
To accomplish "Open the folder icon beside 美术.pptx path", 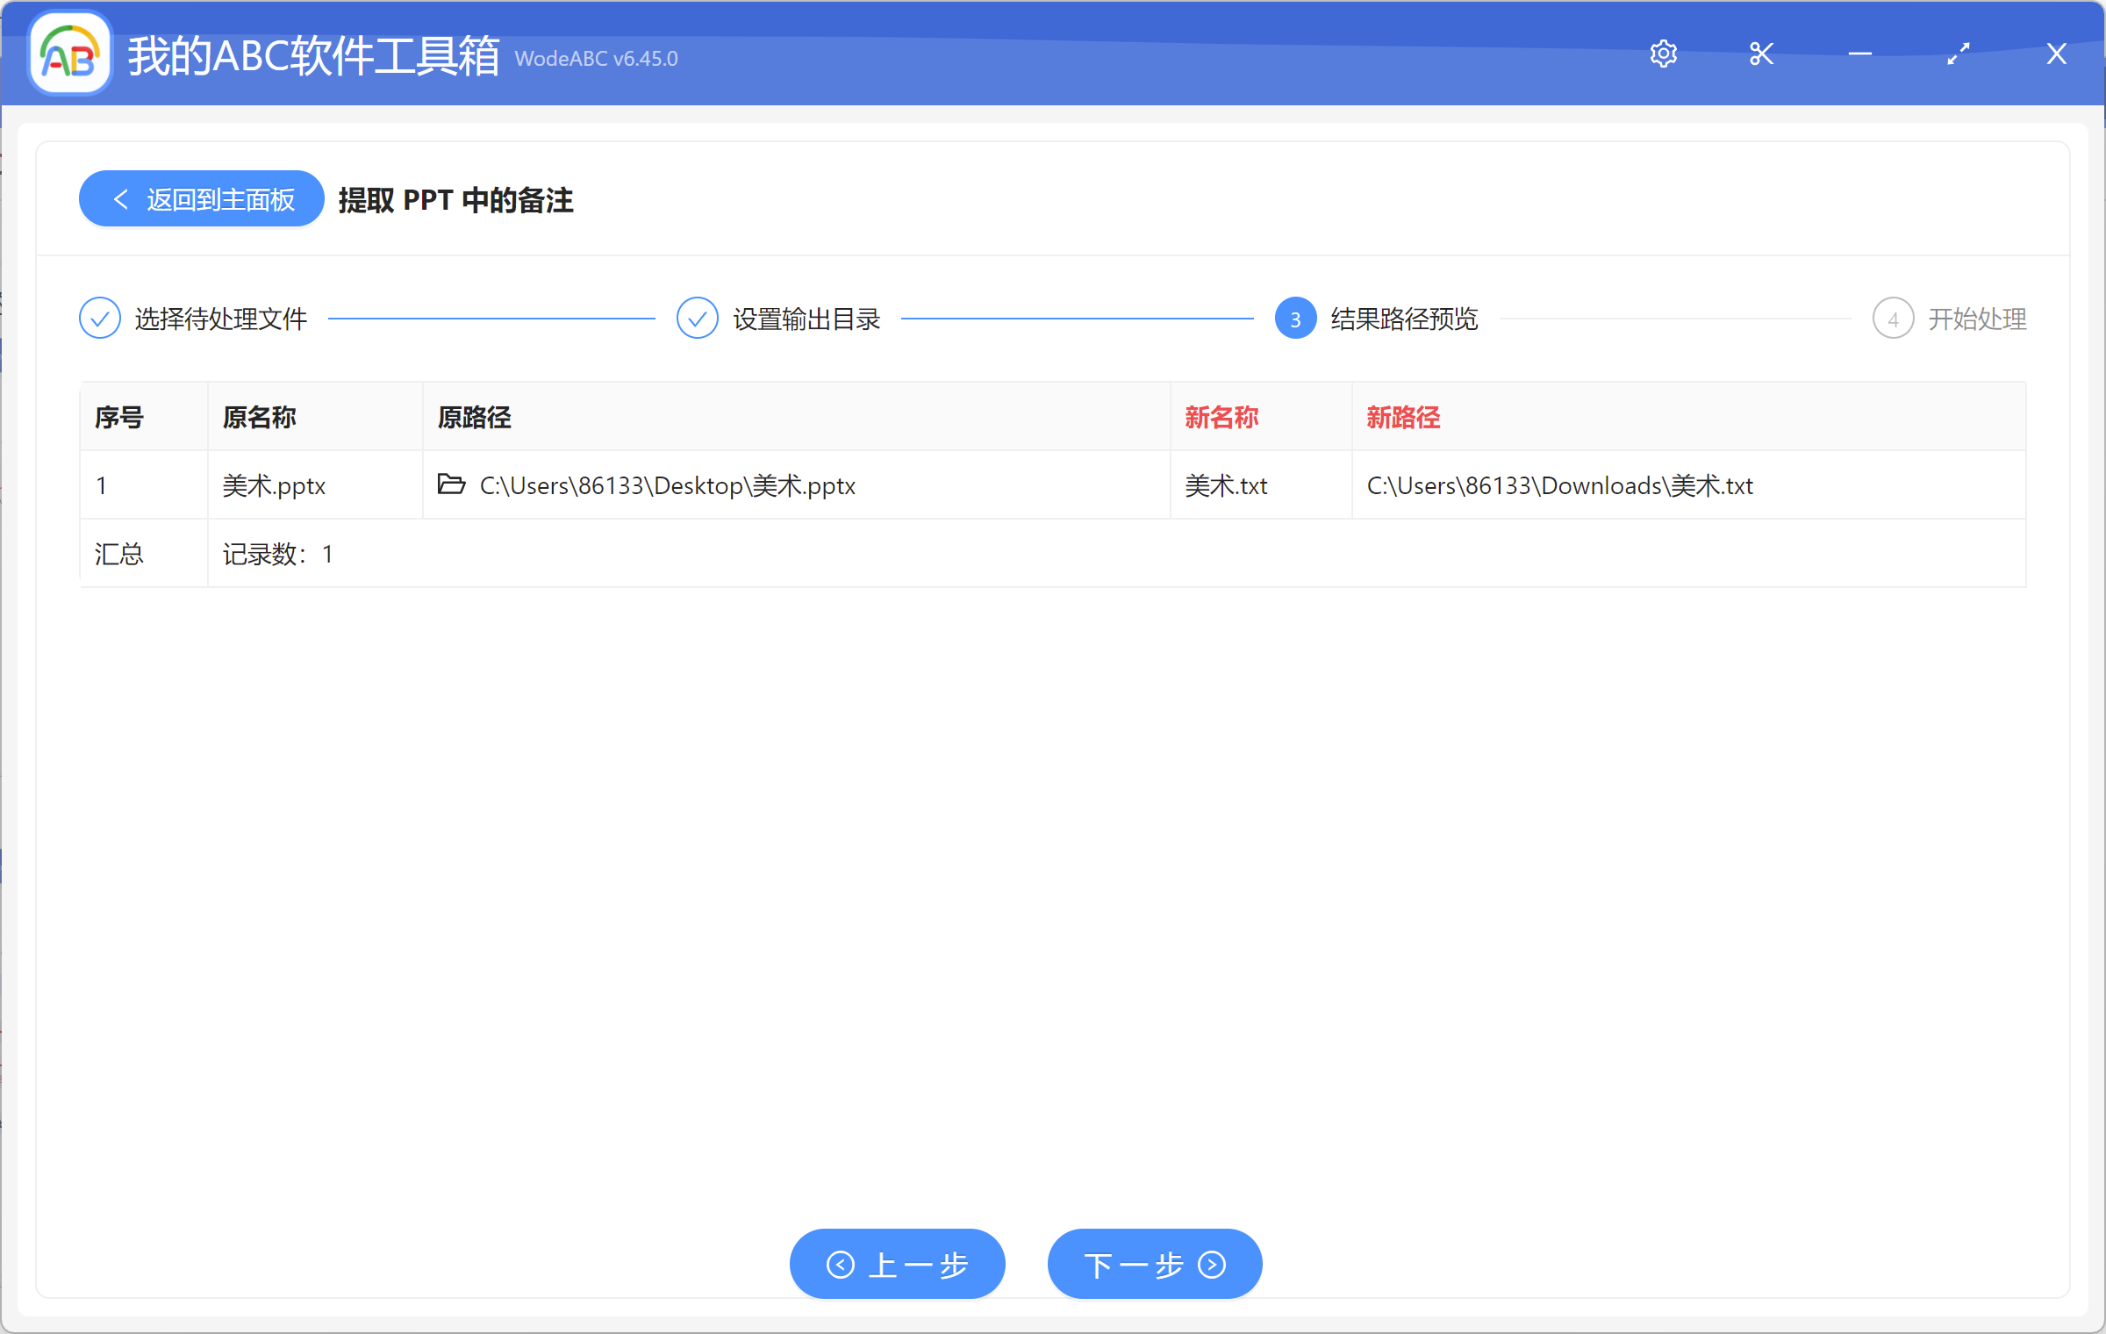I will (450, 484).
